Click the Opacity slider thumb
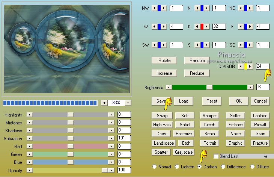274x177 pixels. 105,170
